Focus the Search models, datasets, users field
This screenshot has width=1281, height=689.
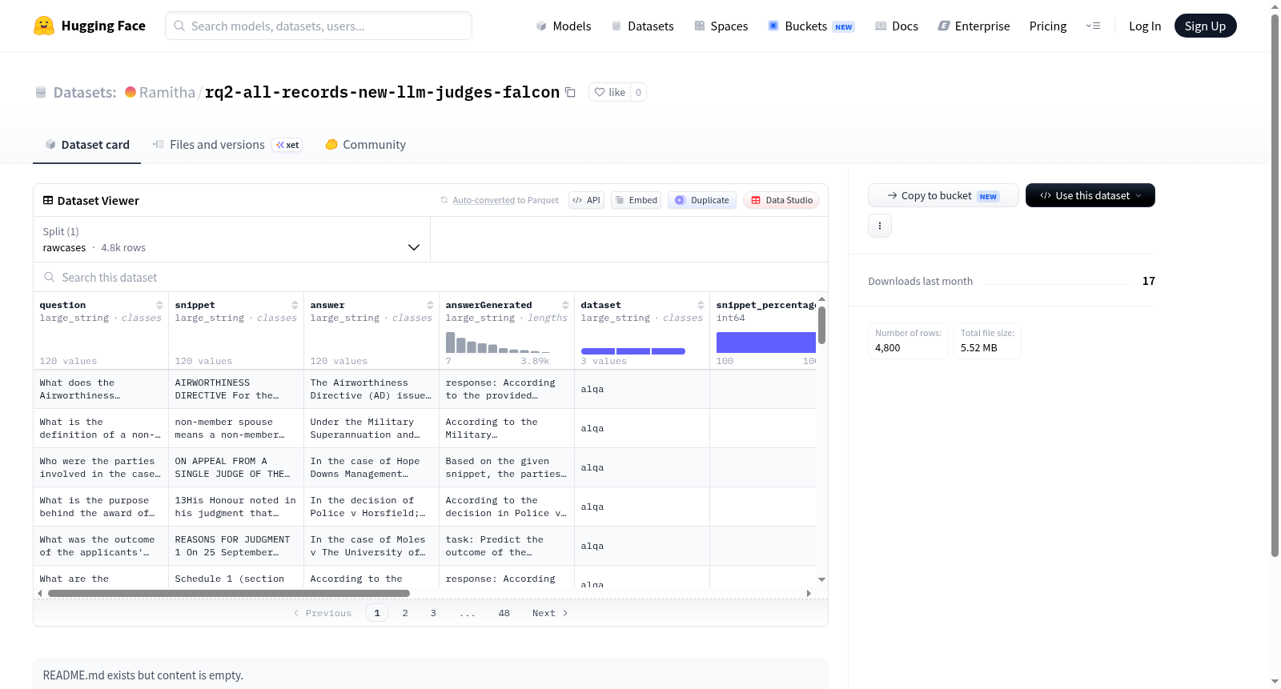(319, 26)
